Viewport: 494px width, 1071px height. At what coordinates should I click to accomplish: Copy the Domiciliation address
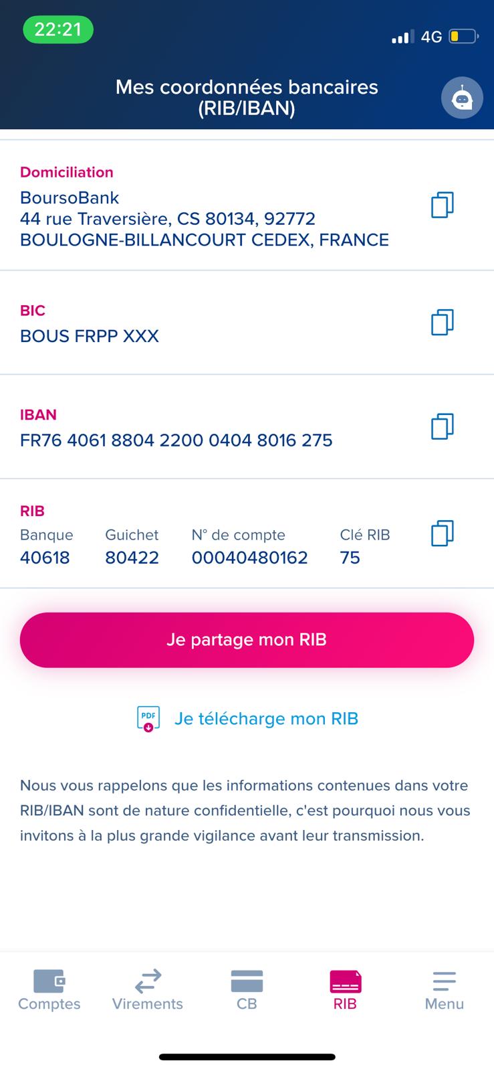pos(442,205)
